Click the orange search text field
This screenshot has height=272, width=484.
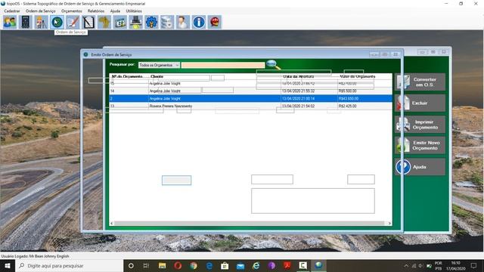223,65
